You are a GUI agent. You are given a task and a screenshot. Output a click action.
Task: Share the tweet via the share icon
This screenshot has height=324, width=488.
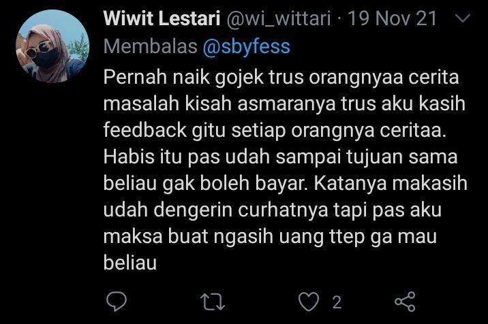pos(405,302)
